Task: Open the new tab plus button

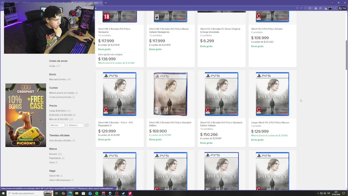Action: (105, 3)
